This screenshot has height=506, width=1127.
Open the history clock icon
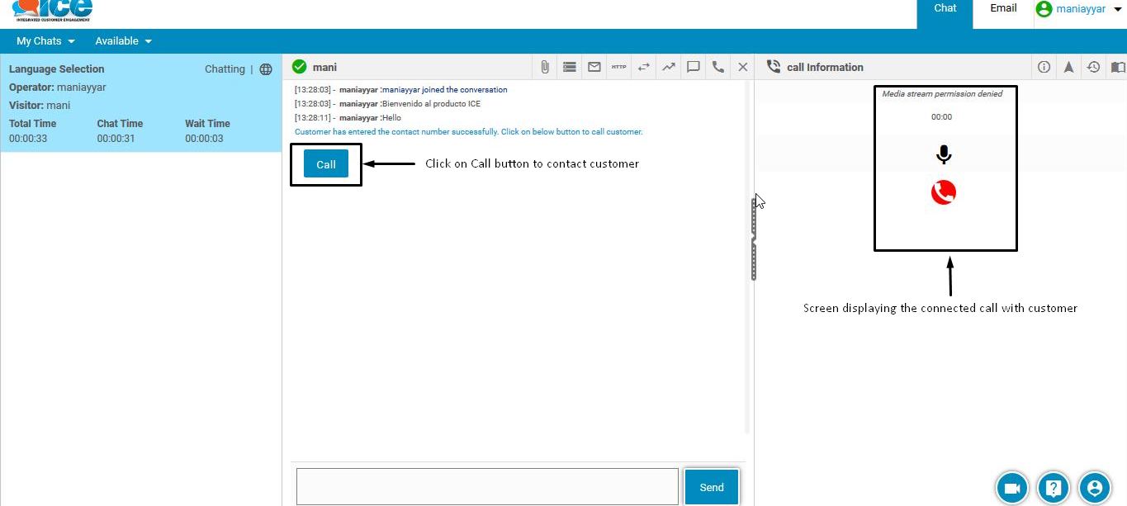(1093, 67)
